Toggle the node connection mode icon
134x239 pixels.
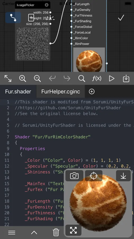(13, 18)
